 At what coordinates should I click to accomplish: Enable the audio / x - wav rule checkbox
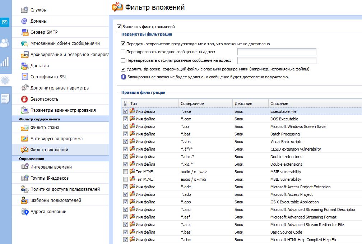click(125, 172)
